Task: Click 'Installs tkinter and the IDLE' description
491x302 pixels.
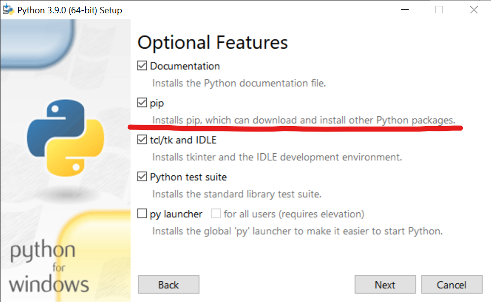Action: [x=277, y=157]
